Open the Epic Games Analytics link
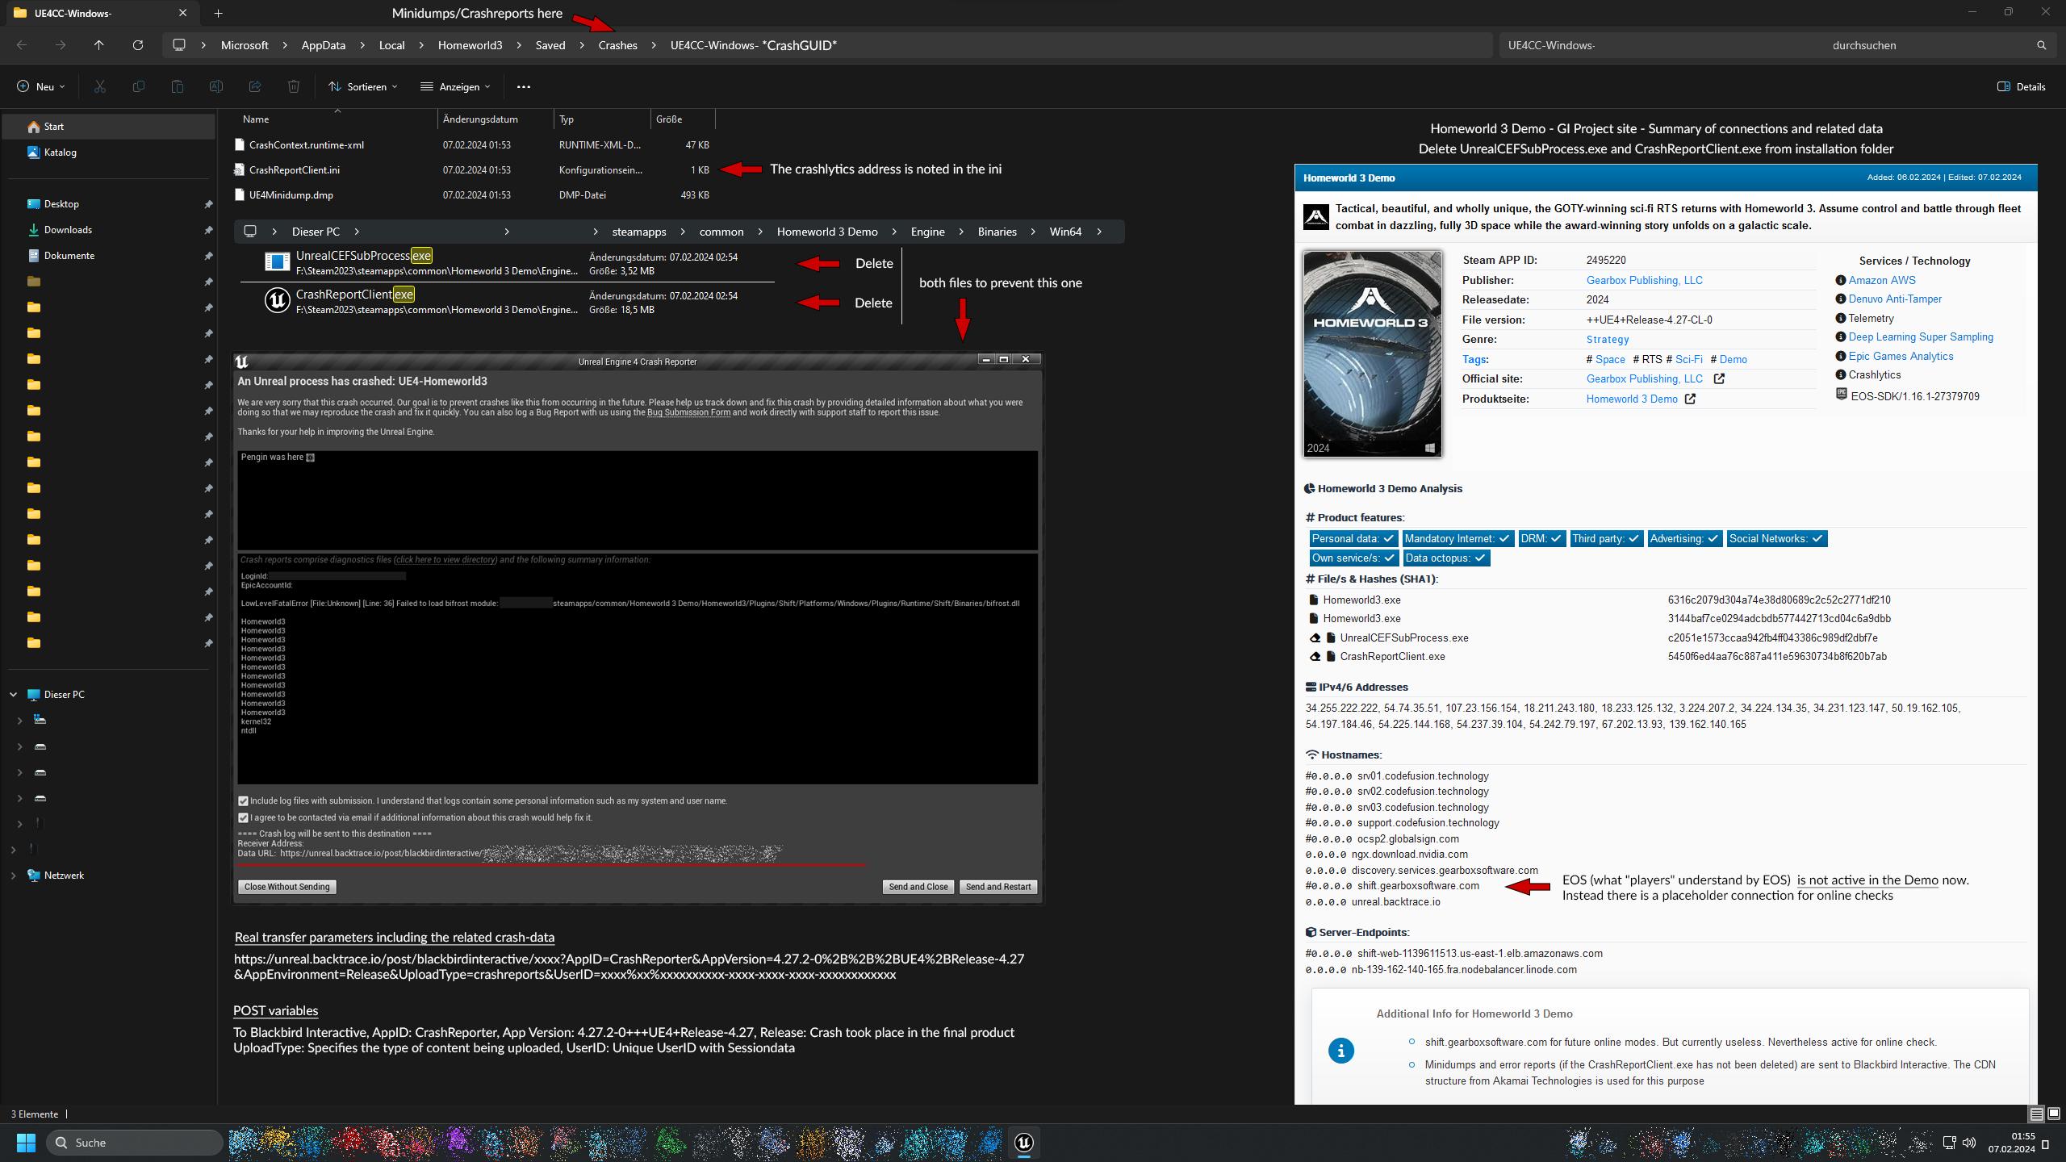The height and width of the screenshot is (1162, 2066). [1901, 356]
